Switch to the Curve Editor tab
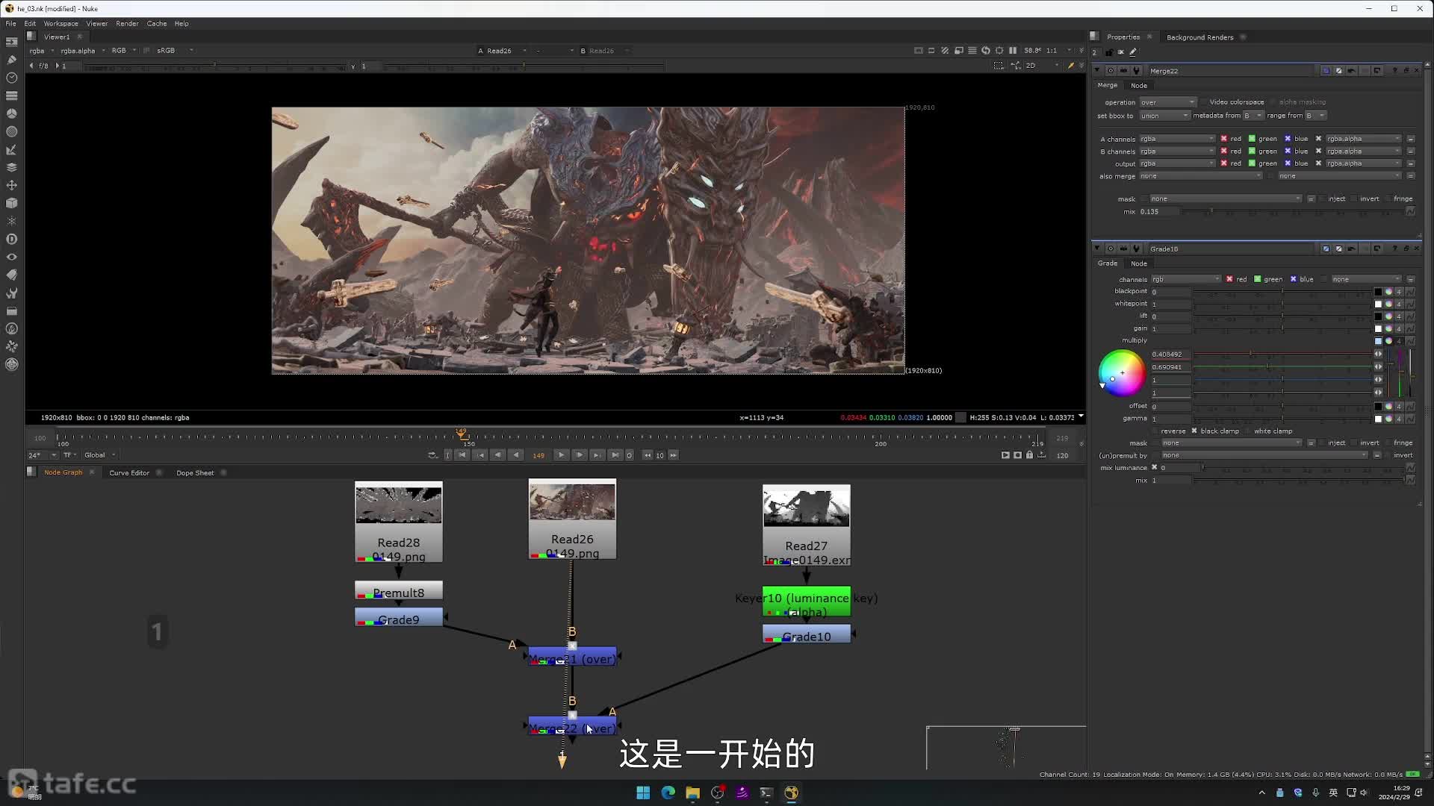 tap(129, 473)
